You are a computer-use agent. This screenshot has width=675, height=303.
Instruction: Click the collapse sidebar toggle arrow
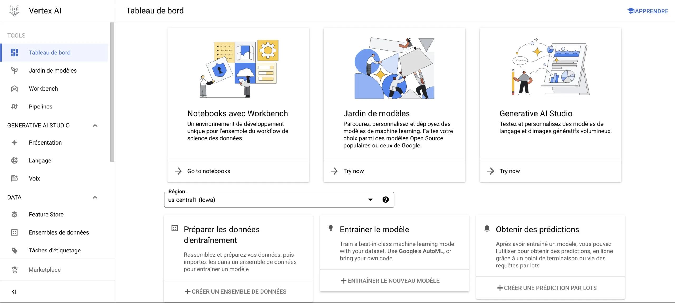click(x=14, y=291)
